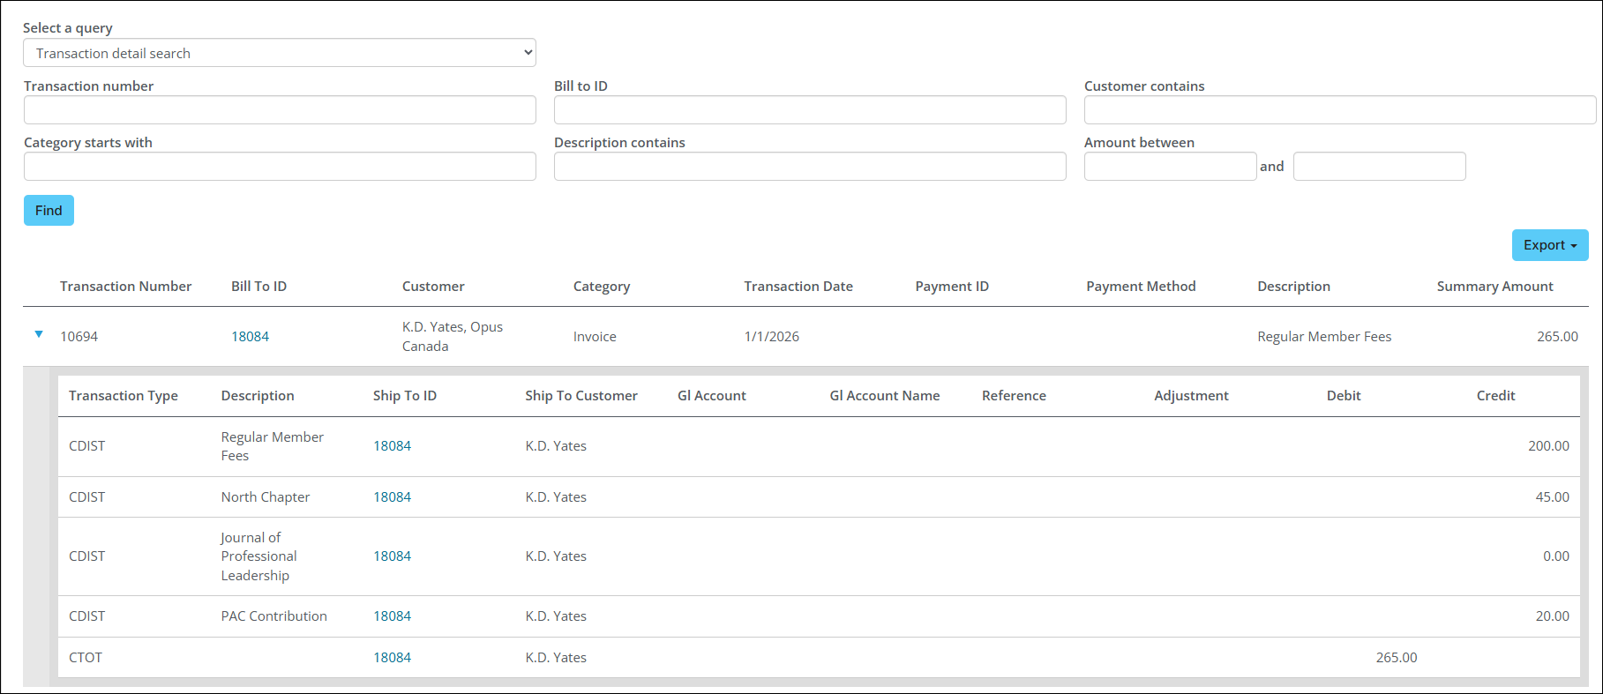
Task: Click the Find button
Action: point(49,211)
